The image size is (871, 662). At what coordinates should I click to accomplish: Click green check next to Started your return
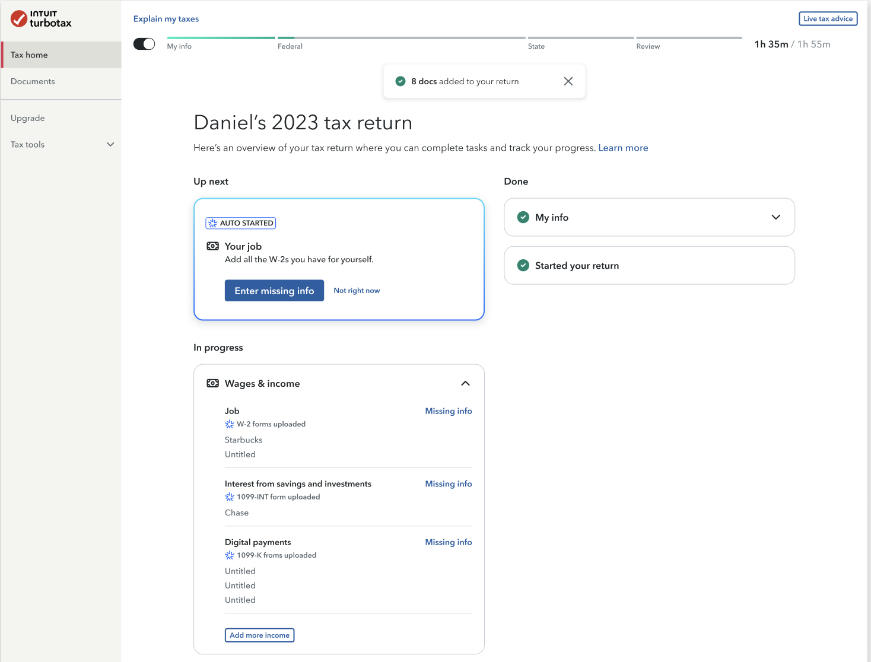523,265
